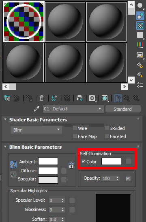This screenshot has height=222, width=146.
Task: Enable the Faceted checkbox
Action: pyautogui.click(x=107, y=136)
